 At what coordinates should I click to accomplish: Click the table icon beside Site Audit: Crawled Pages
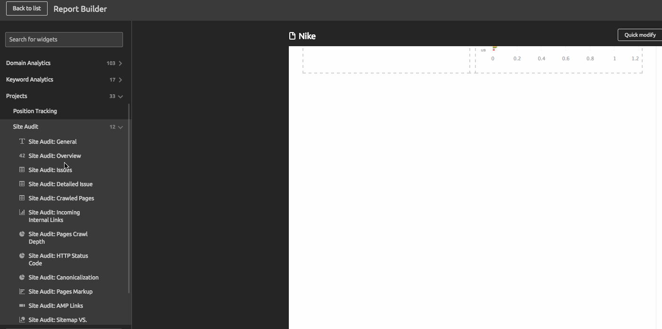(x=22, y=198)
